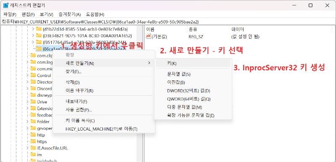This screenshot has height=162, width=336.
Task: Click the folder icon of {D3E34B21-9D75-101A...} key
Action: point(39,36)
